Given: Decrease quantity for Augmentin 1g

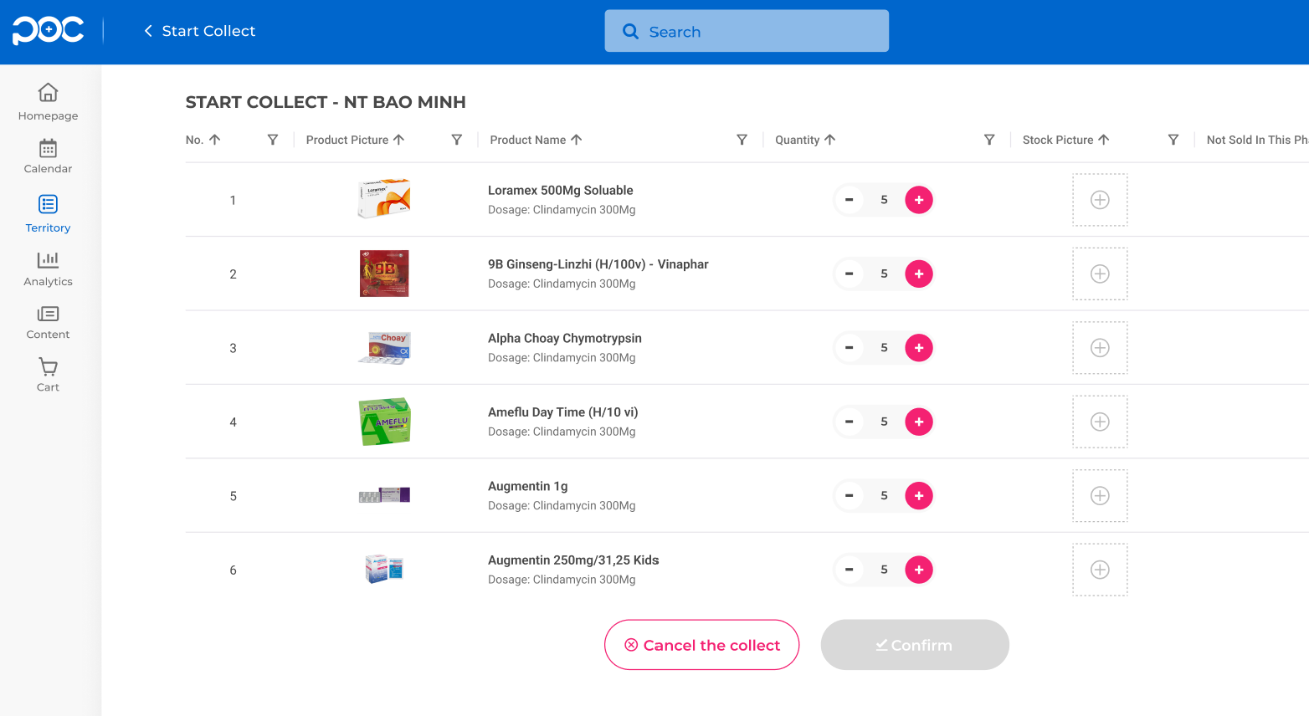Looking at the screenshot, I should [x=849, y=496].
